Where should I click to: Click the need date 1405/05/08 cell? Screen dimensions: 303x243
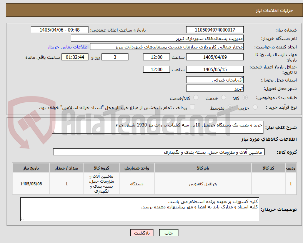point(31,184)
